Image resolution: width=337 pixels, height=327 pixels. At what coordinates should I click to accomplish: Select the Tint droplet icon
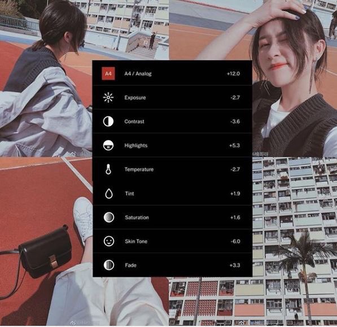pos(109,193)
